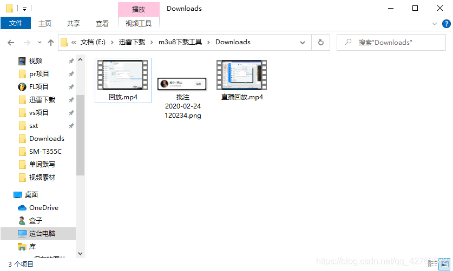This screenshot has height=271, width=453.
Task: Open 库 libraries in navigation pane
Action: [x=32, y=247]
